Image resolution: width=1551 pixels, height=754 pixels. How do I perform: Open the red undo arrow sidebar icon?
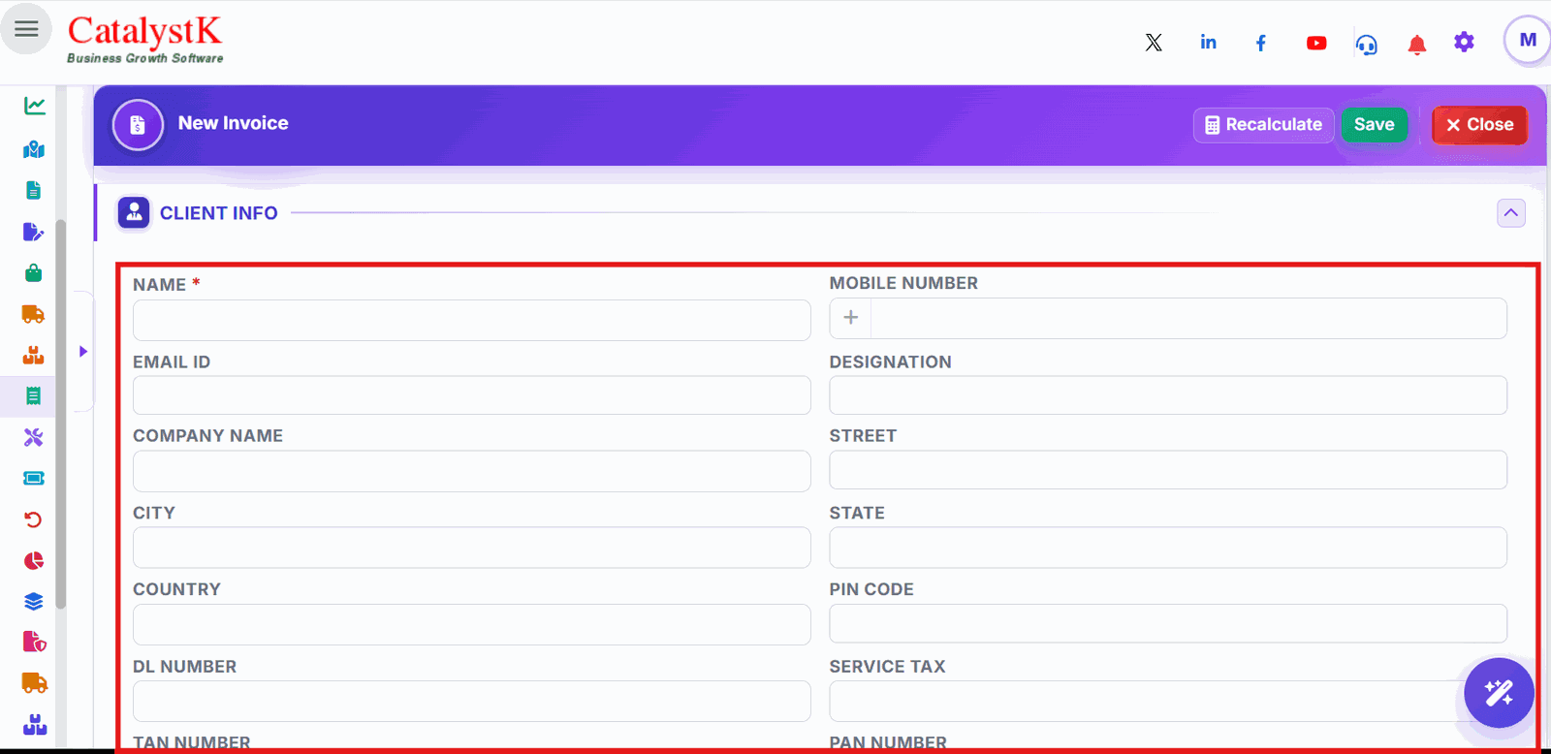click(34, 519)
